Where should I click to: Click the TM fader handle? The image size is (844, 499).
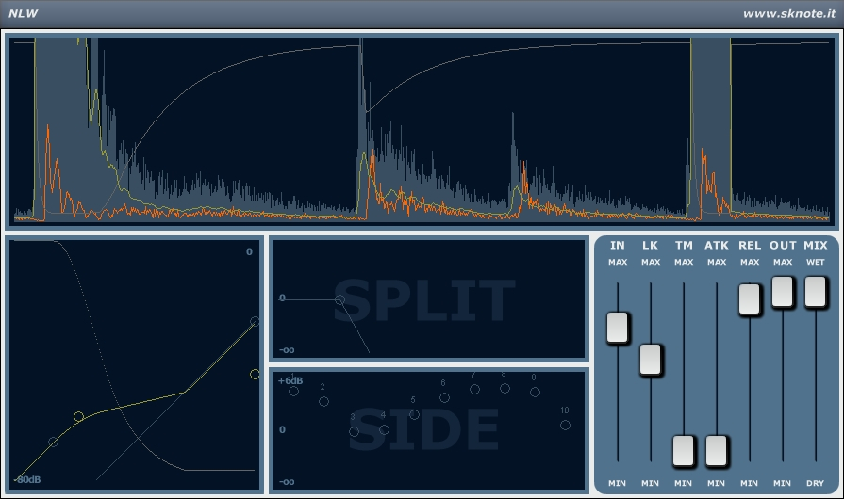point(684,450)
